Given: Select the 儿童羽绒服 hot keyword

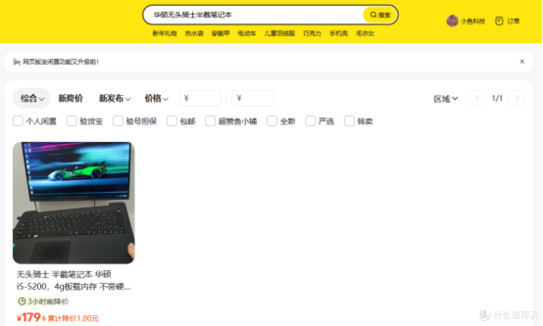Looking at the screenshot, I should [x=280, y=34].
